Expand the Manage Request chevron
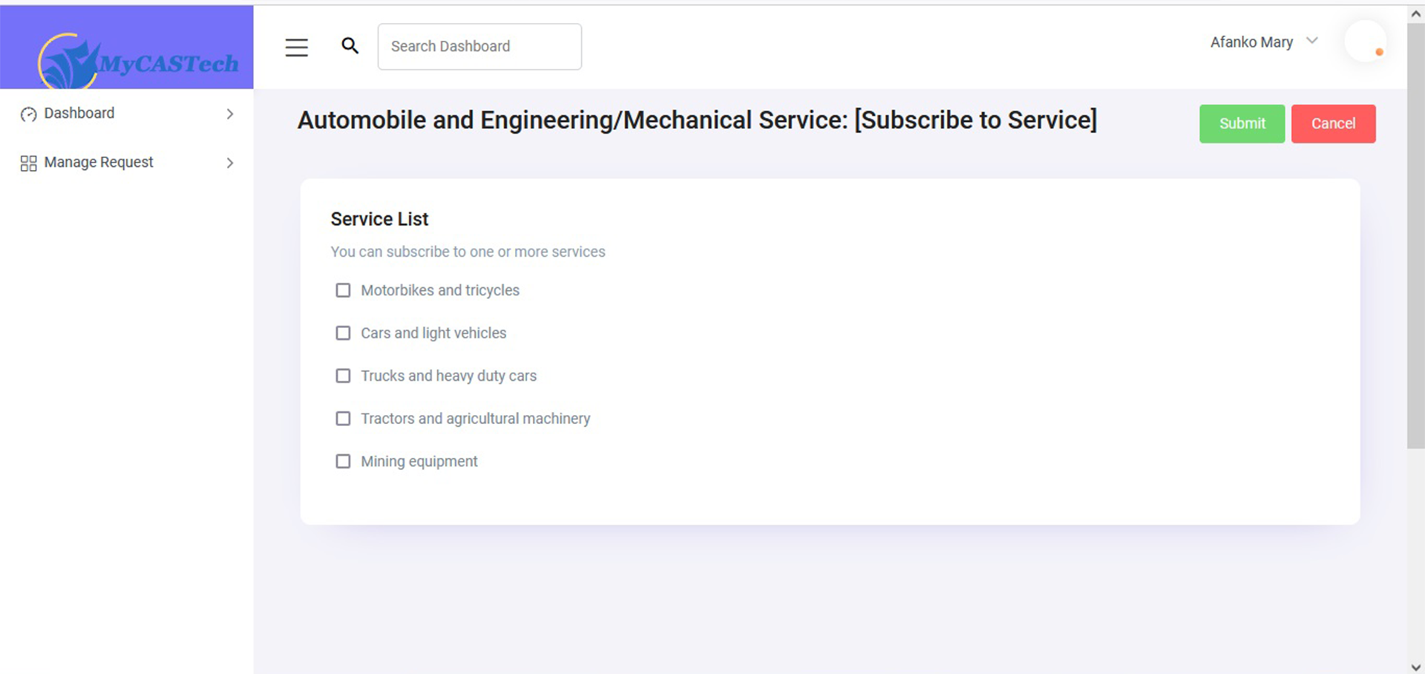The width and height of the screenshot is (1425, 674). point(230,163)
